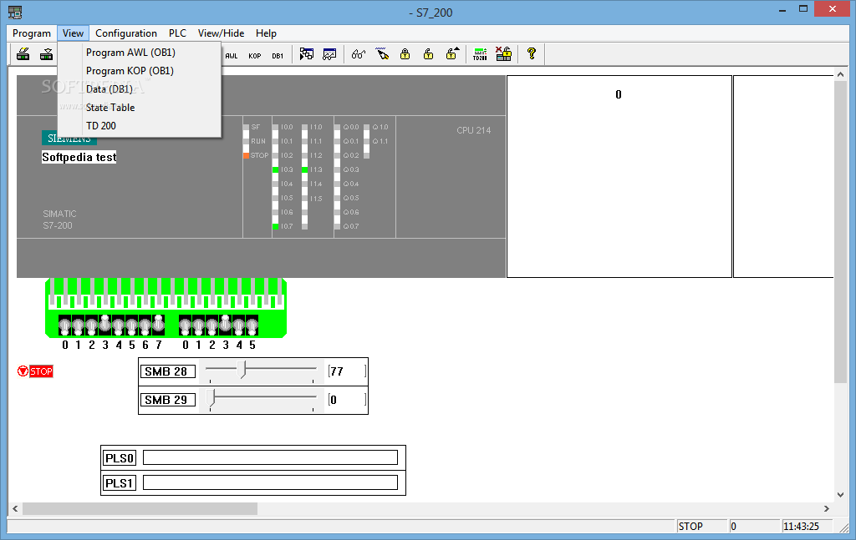Image resolution: width=856 pixels, height=540 pixels.
Task: Click the yellow question mark help icon
Action: pos(531,53)
